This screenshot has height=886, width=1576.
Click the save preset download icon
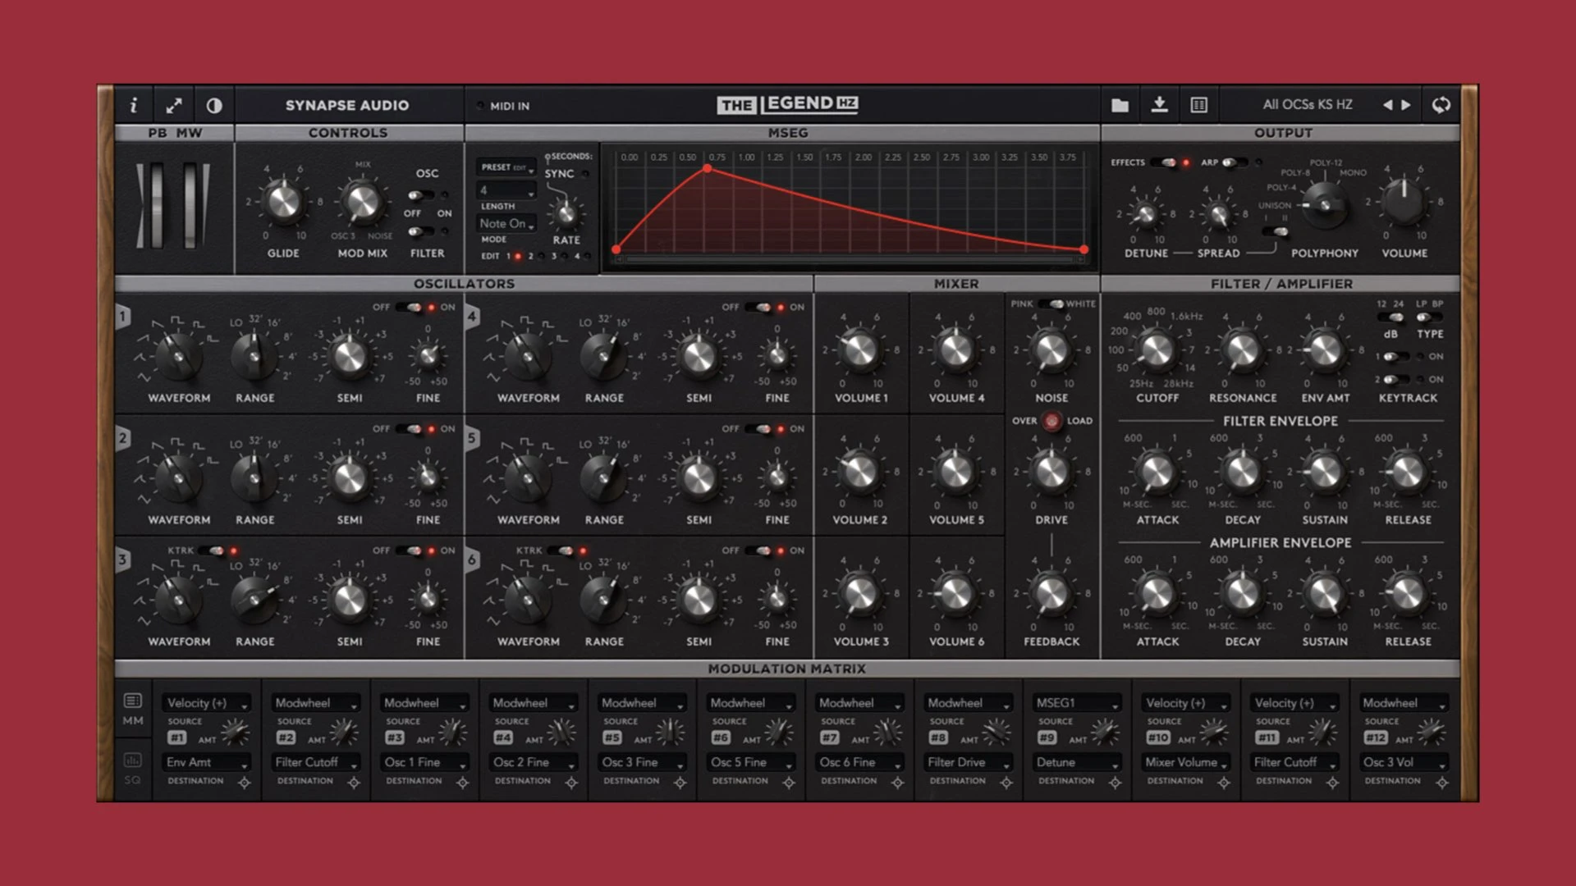tap(1159, 105)
